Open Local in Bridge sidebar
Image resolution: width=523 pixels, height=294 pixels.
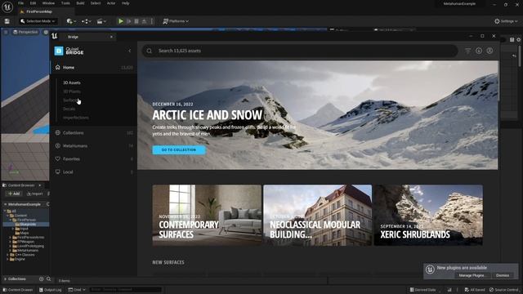click(x=93, y=172)
